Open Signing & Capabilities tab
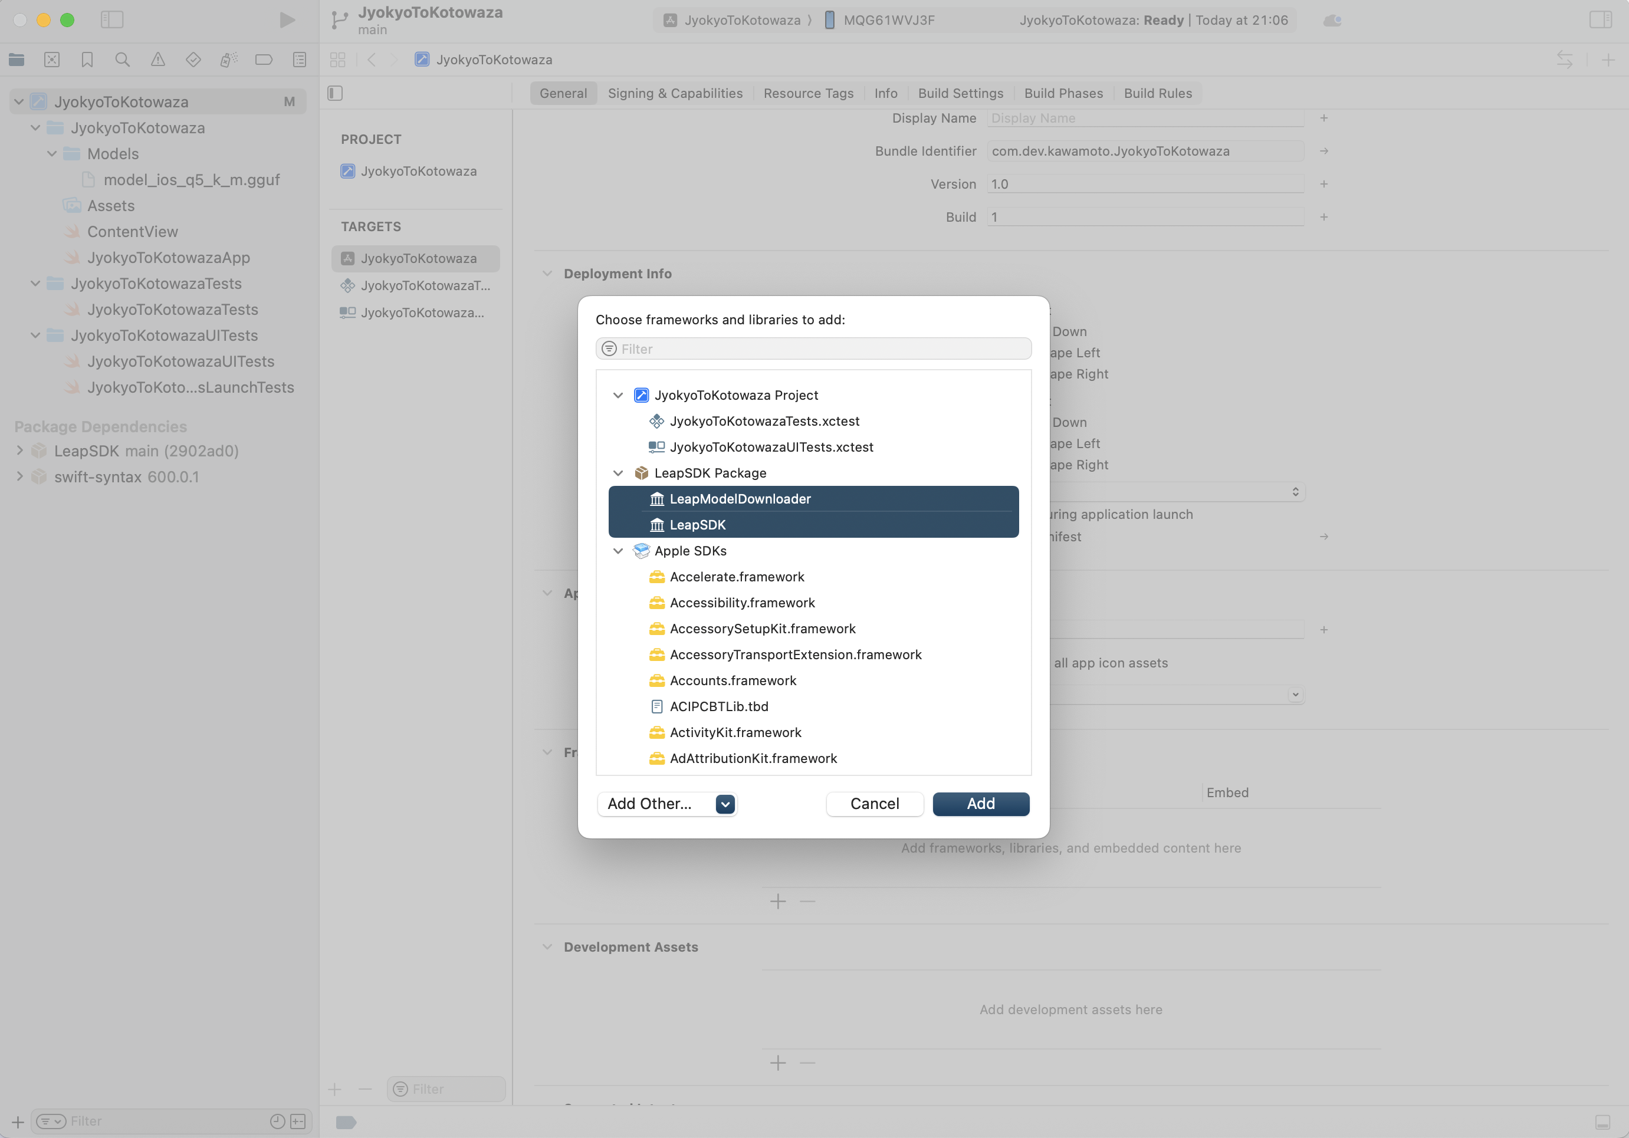Screen dimensions: 1629x1138 pos(675,93)
